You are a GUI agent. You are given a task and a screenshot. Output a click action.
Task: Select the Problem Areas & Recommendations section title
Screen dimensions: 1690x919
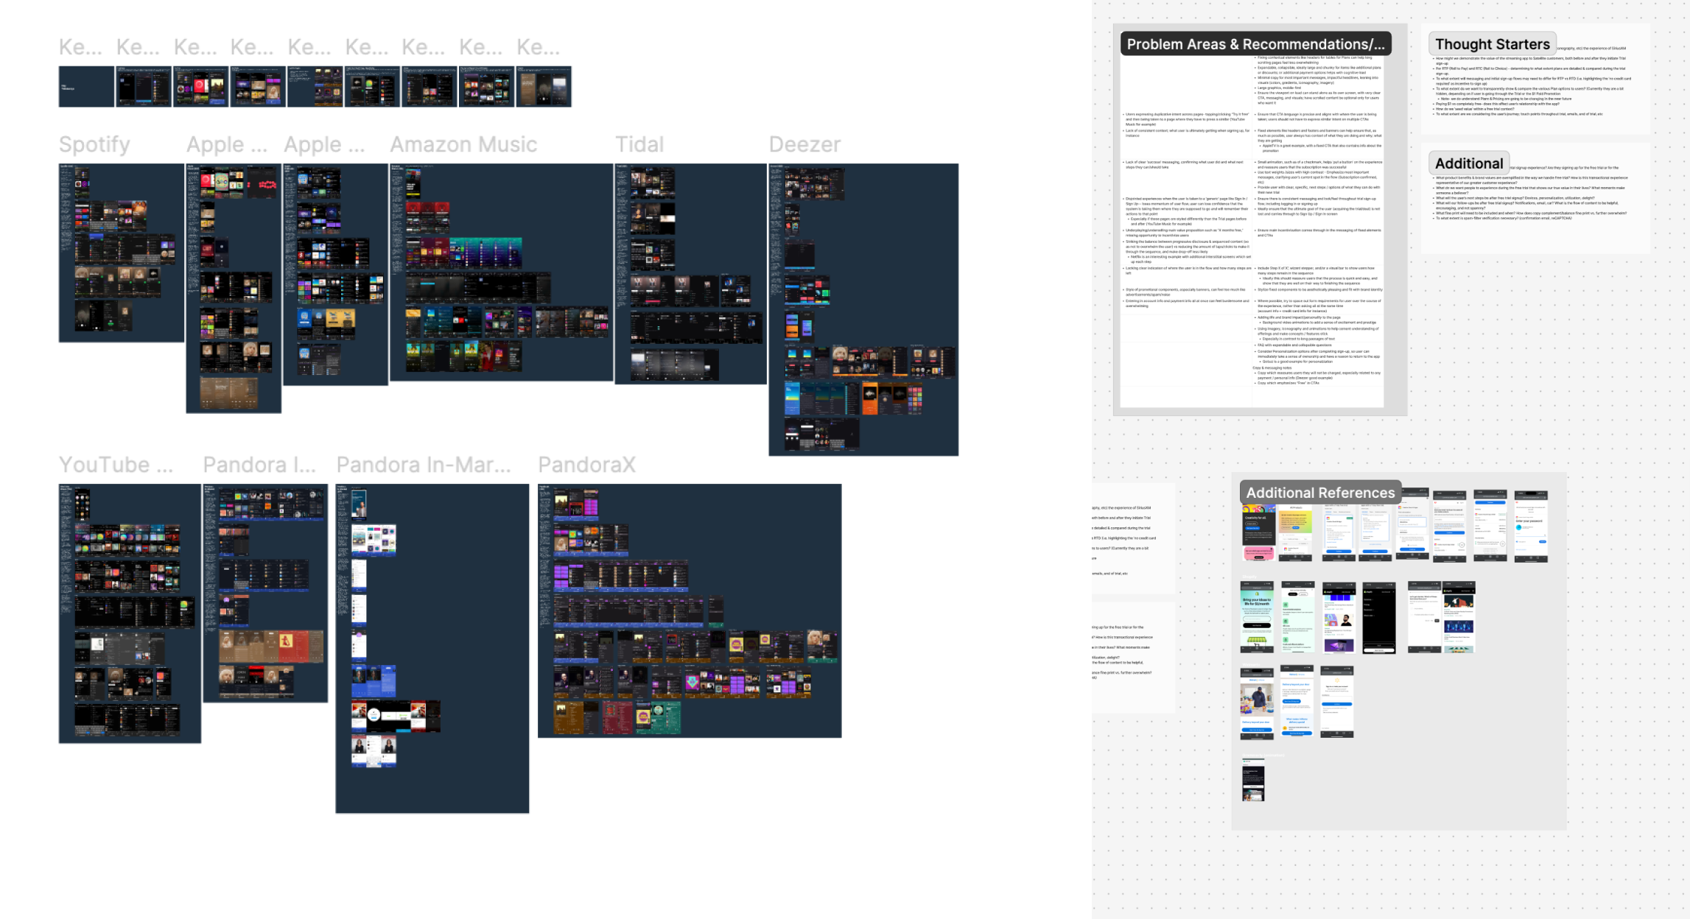coord(1255,44)
